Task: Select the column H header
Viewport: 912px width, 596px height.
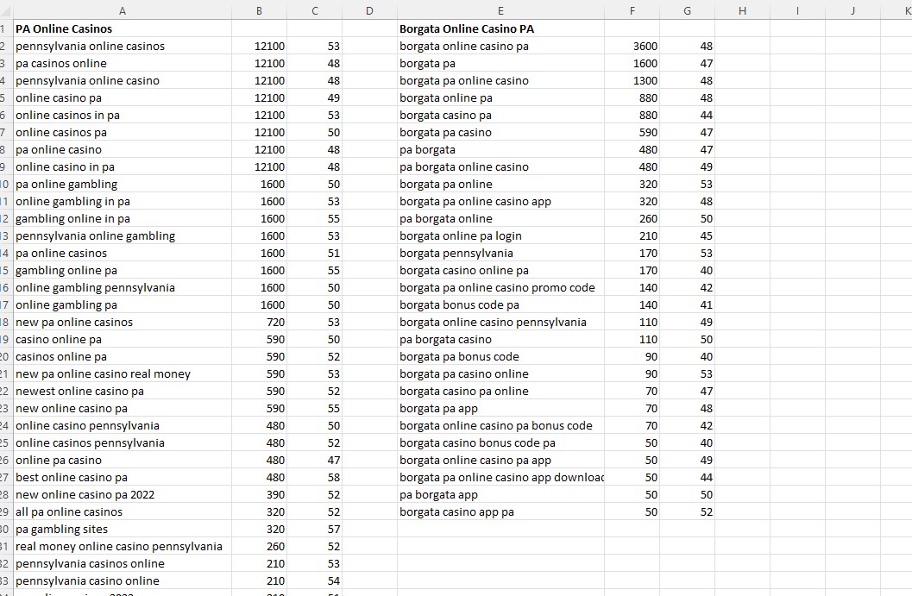Action: tap(742, 10)
